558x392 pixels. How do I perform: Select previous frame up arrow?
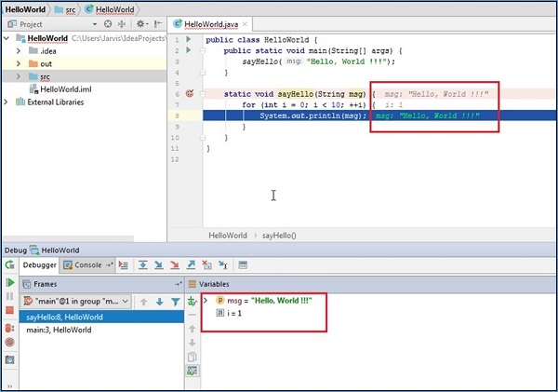click(143, 303)
